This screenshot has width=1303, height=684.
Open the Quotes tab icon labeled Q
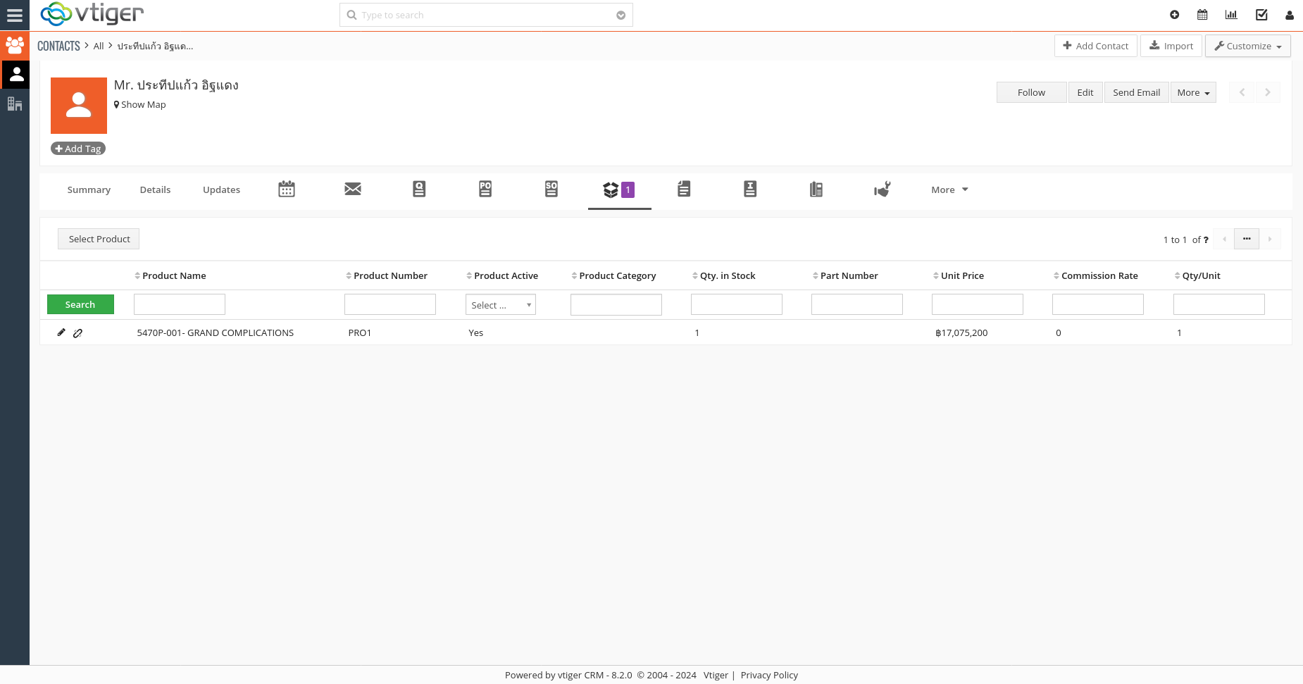(x=419, y=189)
